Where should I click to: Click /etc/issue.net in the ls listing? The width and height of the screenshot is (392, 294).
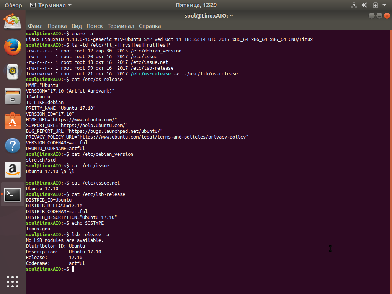click(x=150, y=62)
